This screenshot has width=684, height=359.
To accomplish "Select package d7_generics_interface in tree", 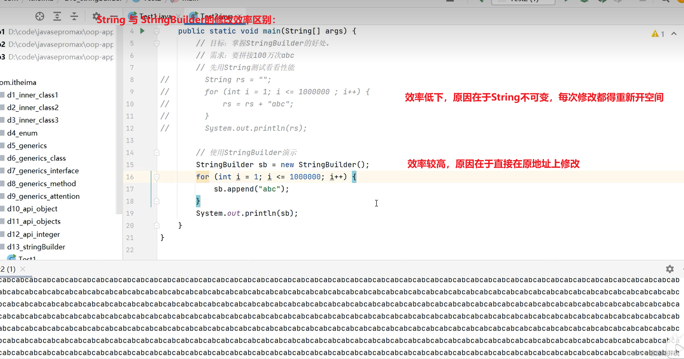I will [43, 171].
